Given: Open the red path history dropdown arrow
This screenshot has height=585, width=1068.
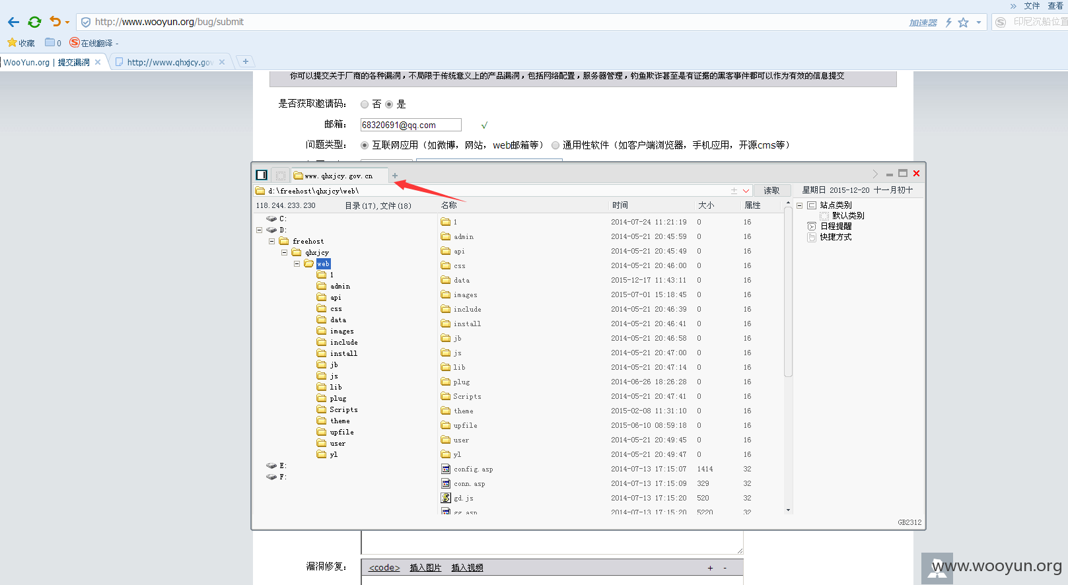Looking at the screenshot, I should point(746,191).
